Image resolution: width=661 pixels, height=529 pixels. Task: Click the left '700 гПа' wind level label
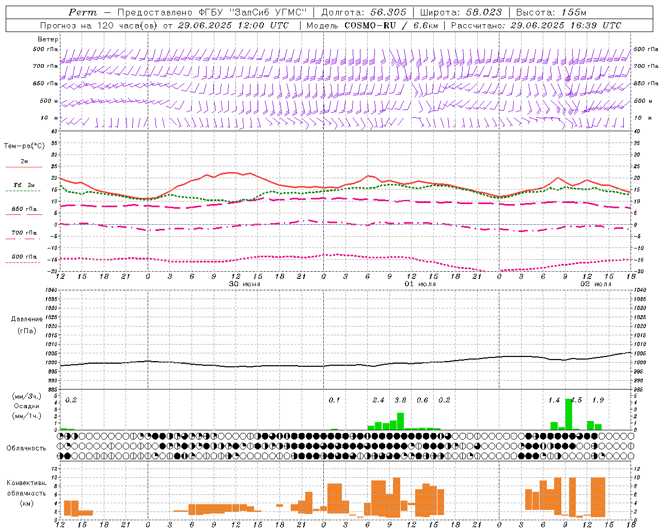pos(45,66)
